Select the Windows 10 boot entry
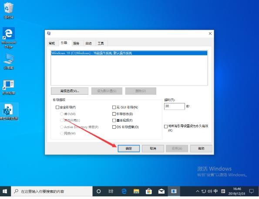 pyautogui.click(x=129, y=53)
